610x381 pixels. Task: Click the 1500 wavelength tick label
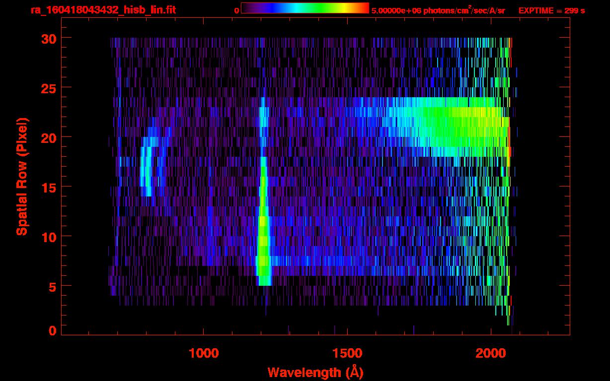[x=347, y=353]
